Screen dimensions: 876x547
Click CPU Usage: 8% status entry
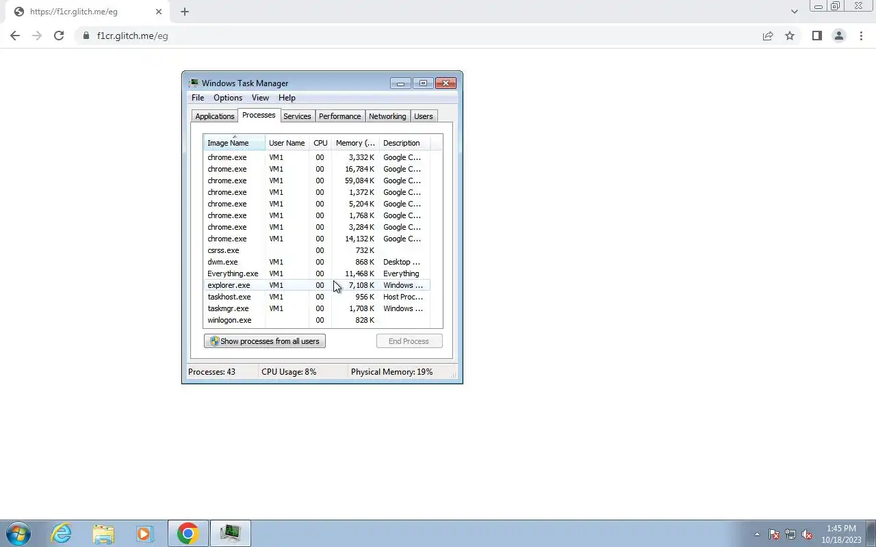click(289, 372)
